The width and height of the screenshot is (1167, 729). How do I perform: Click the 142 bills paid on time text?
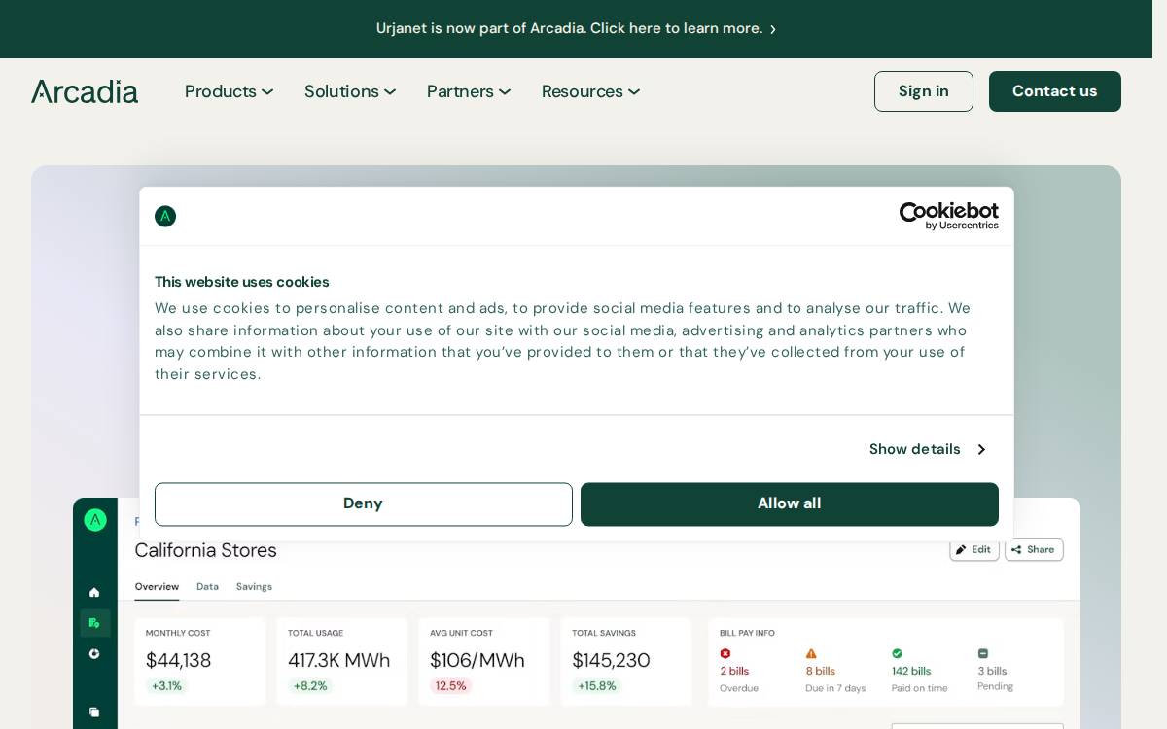coord(911,671)
